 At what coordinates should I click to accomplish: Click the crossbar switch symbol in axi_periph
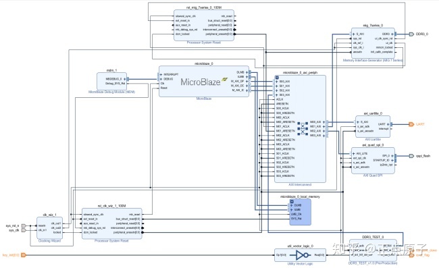[303, 129]
